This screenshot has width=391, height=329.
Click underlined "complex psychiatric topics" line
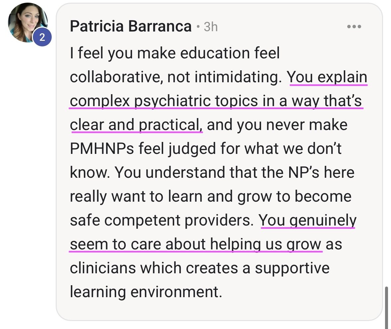[216, 101]
